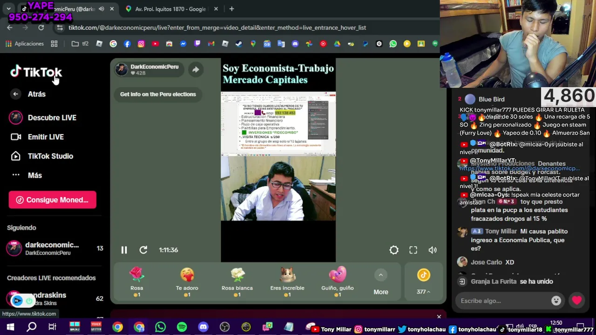Open the Windows Start menu
596x335 pixels.
(x=10, y=327)
